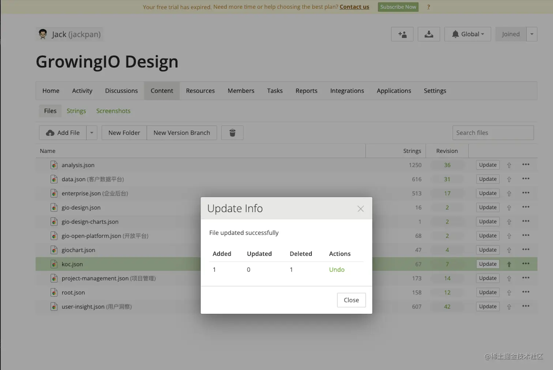The height and width of the screenshot is (370, 553).
Task: Click Jack's avatar picture
Action: (x=43, y=34)
